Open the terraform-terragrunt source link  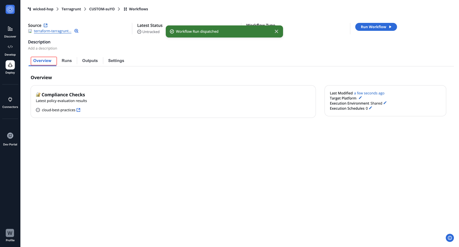[x=52, y=31]
